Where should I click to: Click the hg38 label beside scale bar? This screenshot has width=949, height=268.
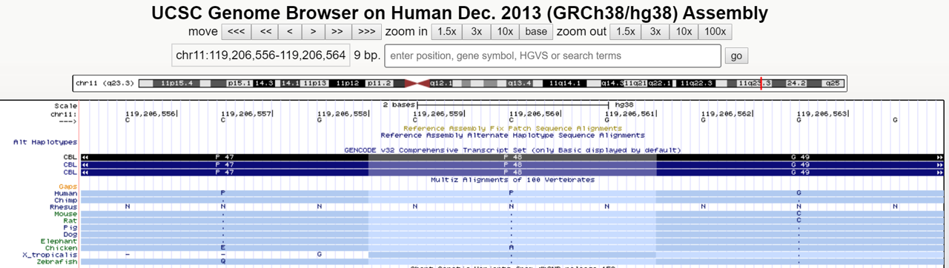(624, 105)
